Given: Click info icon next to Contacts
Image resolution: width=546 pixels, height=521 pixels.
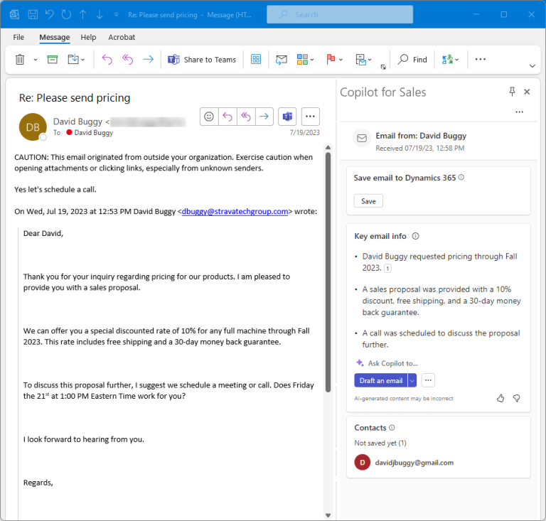Looking at the screenshot, I should point(392,427).
